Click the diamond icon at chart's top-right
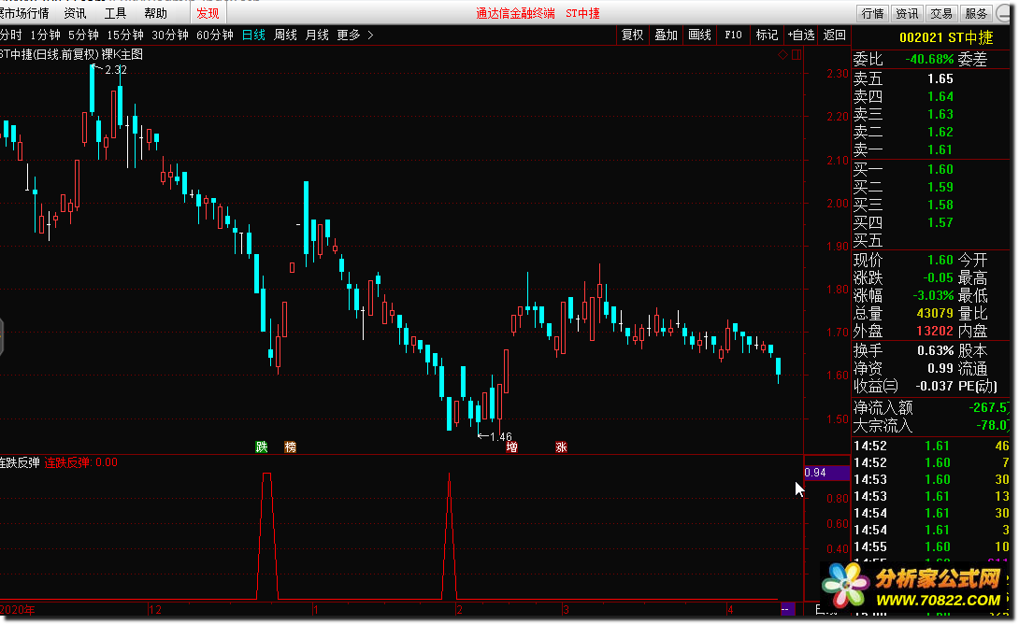Image resolution: width=1019 pixels, height=624 pixels. [782, 55]
